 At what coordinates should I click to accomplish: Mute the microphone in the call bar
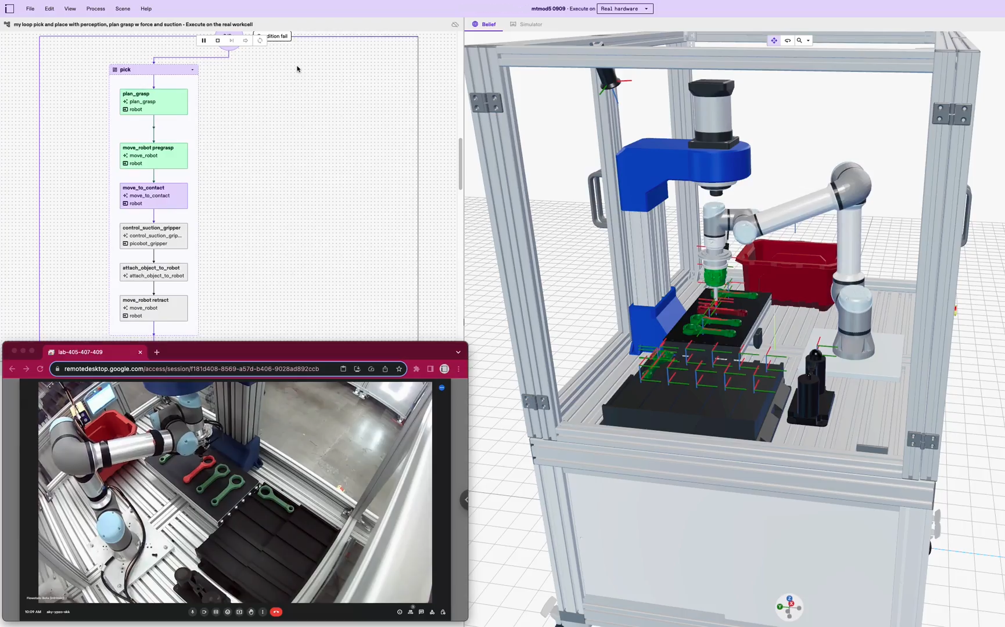pyautogui.click(x=192, y=612)
